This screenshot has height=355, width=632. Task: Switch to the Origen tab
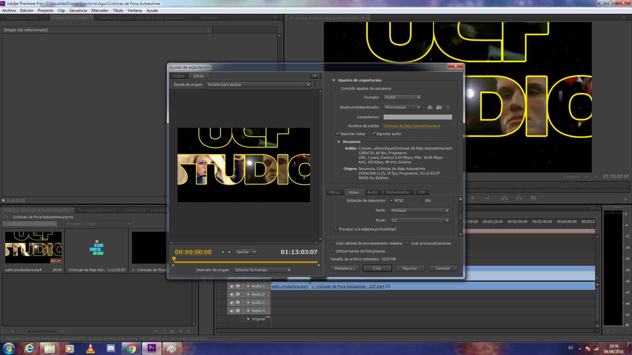179,76
